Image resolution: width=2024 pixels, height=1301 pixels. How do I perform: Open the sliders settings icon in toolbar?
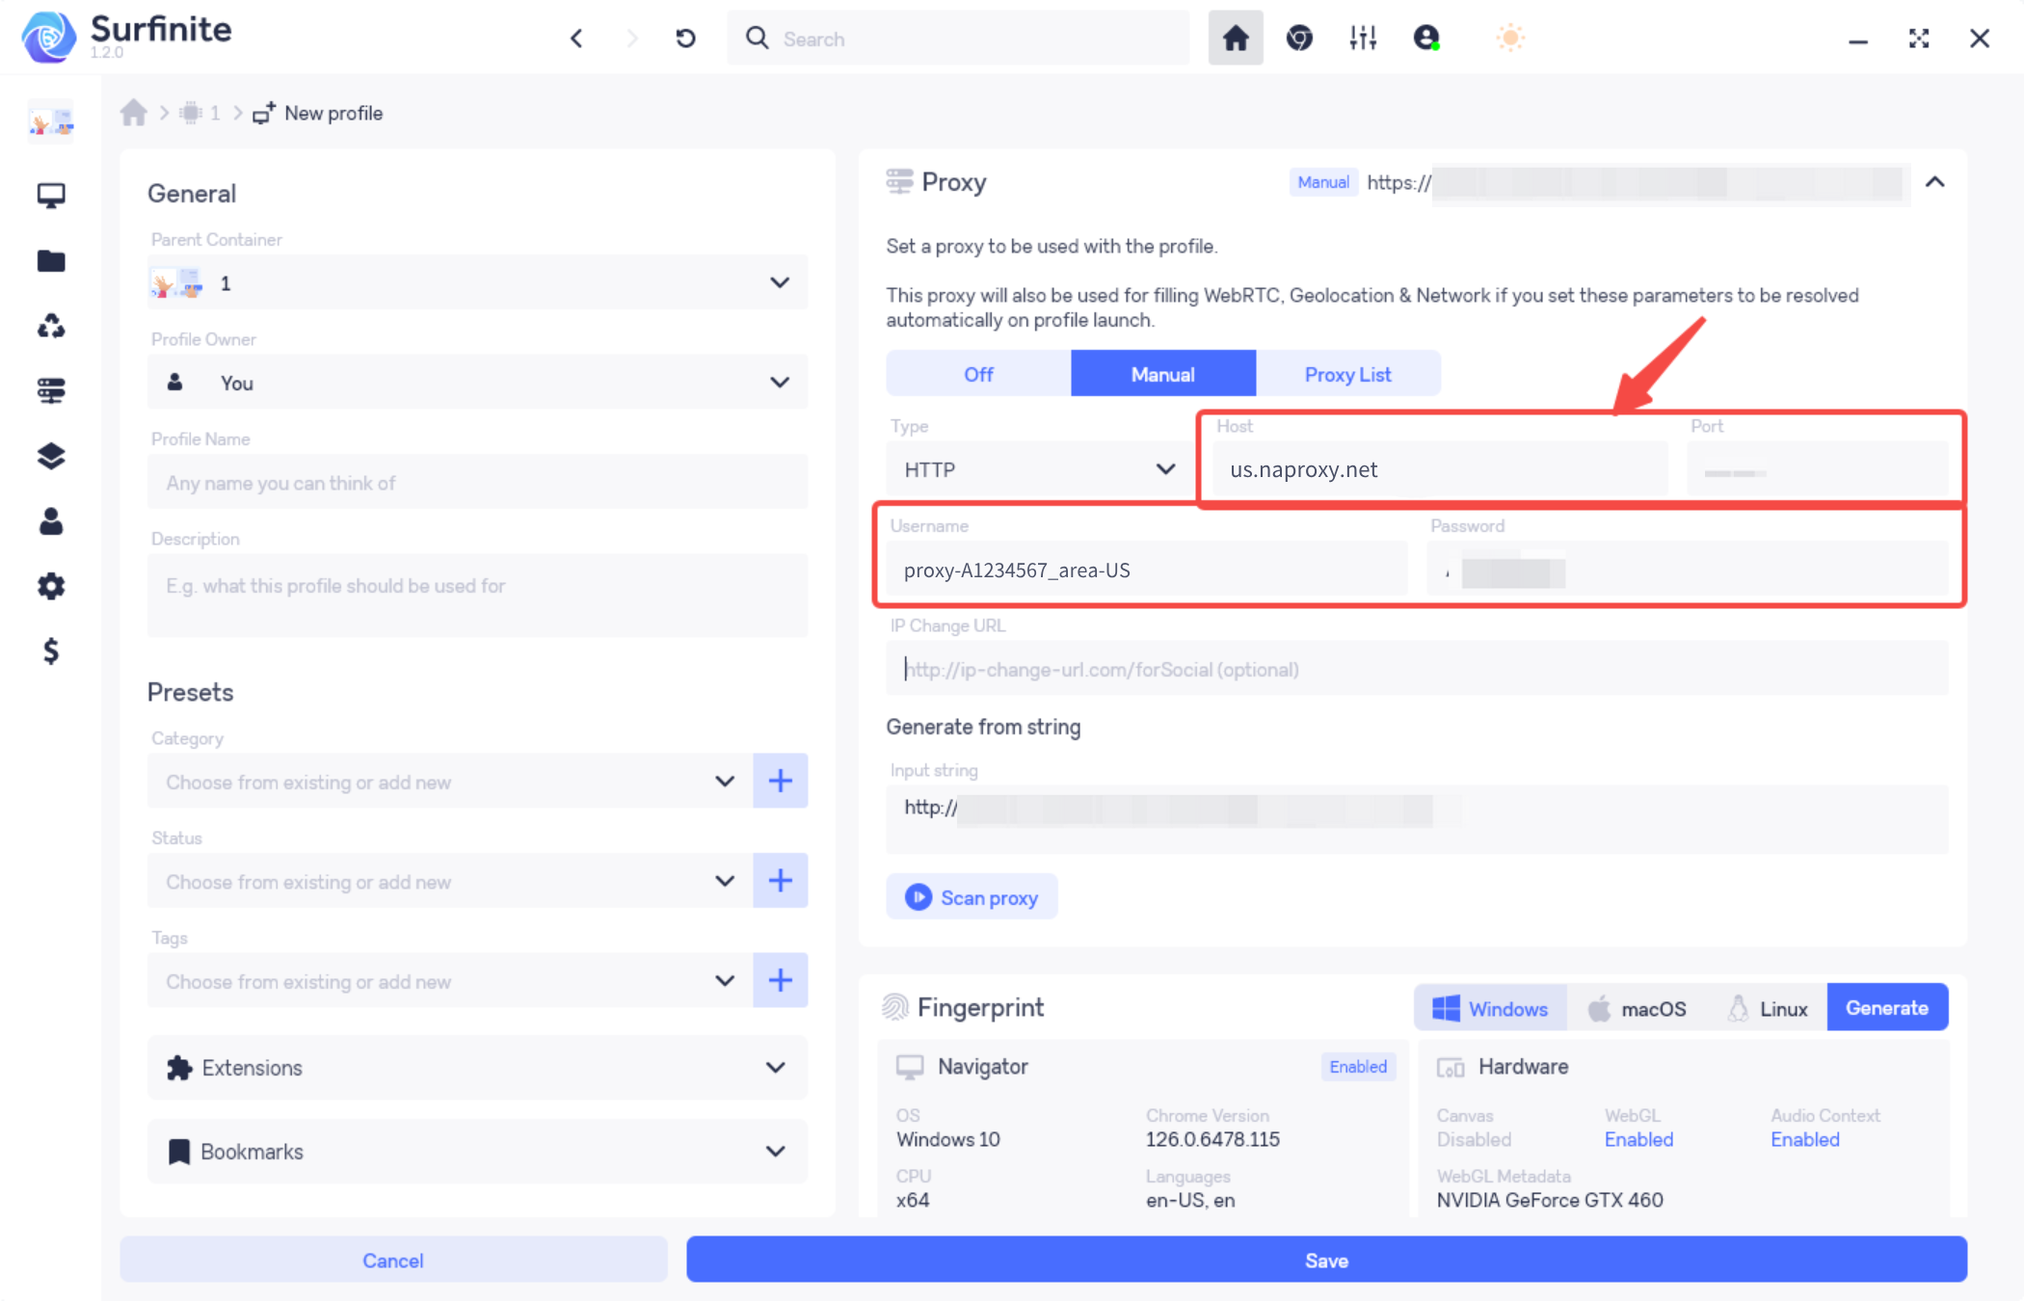[1363, 39]
